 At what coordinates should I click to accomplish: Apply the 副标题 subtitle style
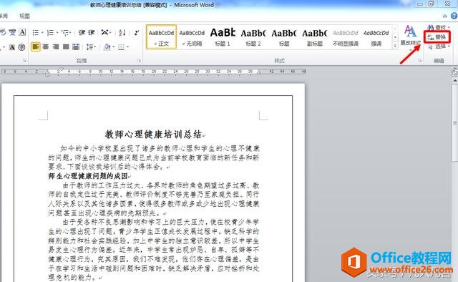tap(315, 37)
